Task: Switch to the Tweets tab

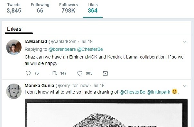Action: [x=14, y=8]
